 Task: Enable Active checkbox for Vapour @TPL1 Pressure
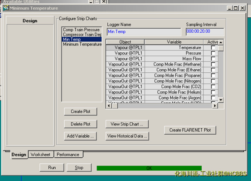213,53
